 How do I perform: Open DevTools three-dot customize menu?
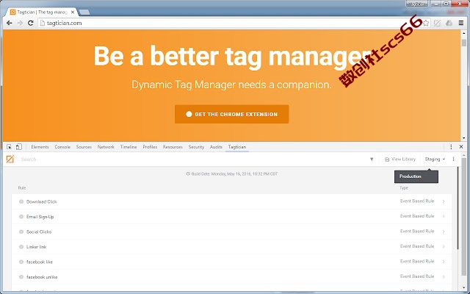point(451,147)
